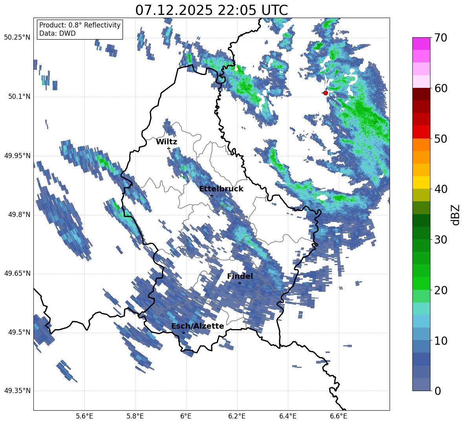465x424 pixels.
Task: Click the 40 tick on colorbar
Action: [440, 189]
